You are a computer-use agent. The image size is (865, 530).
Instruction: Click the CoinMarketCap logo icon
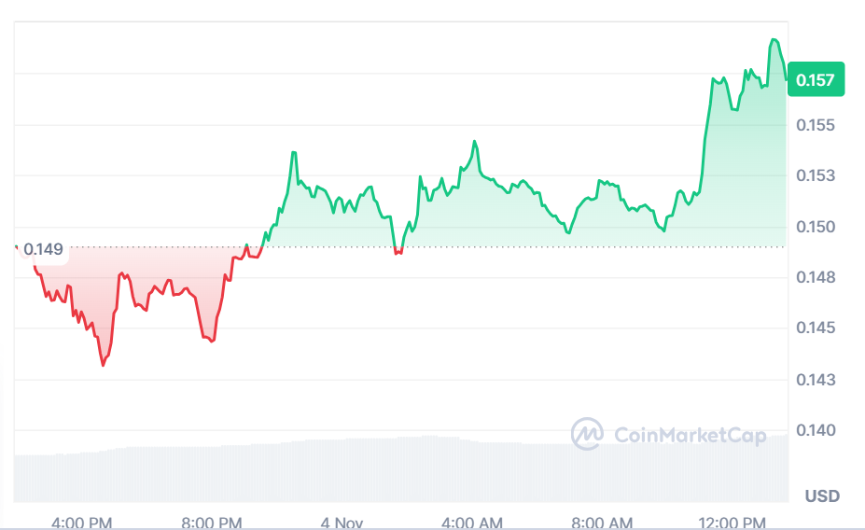pyautogui.click(x=588, y=434)
